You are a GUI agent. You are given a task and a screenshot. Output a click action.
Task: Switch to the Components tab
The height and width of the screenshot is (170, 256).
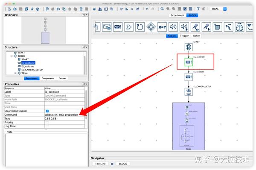[x=48, y=78]
